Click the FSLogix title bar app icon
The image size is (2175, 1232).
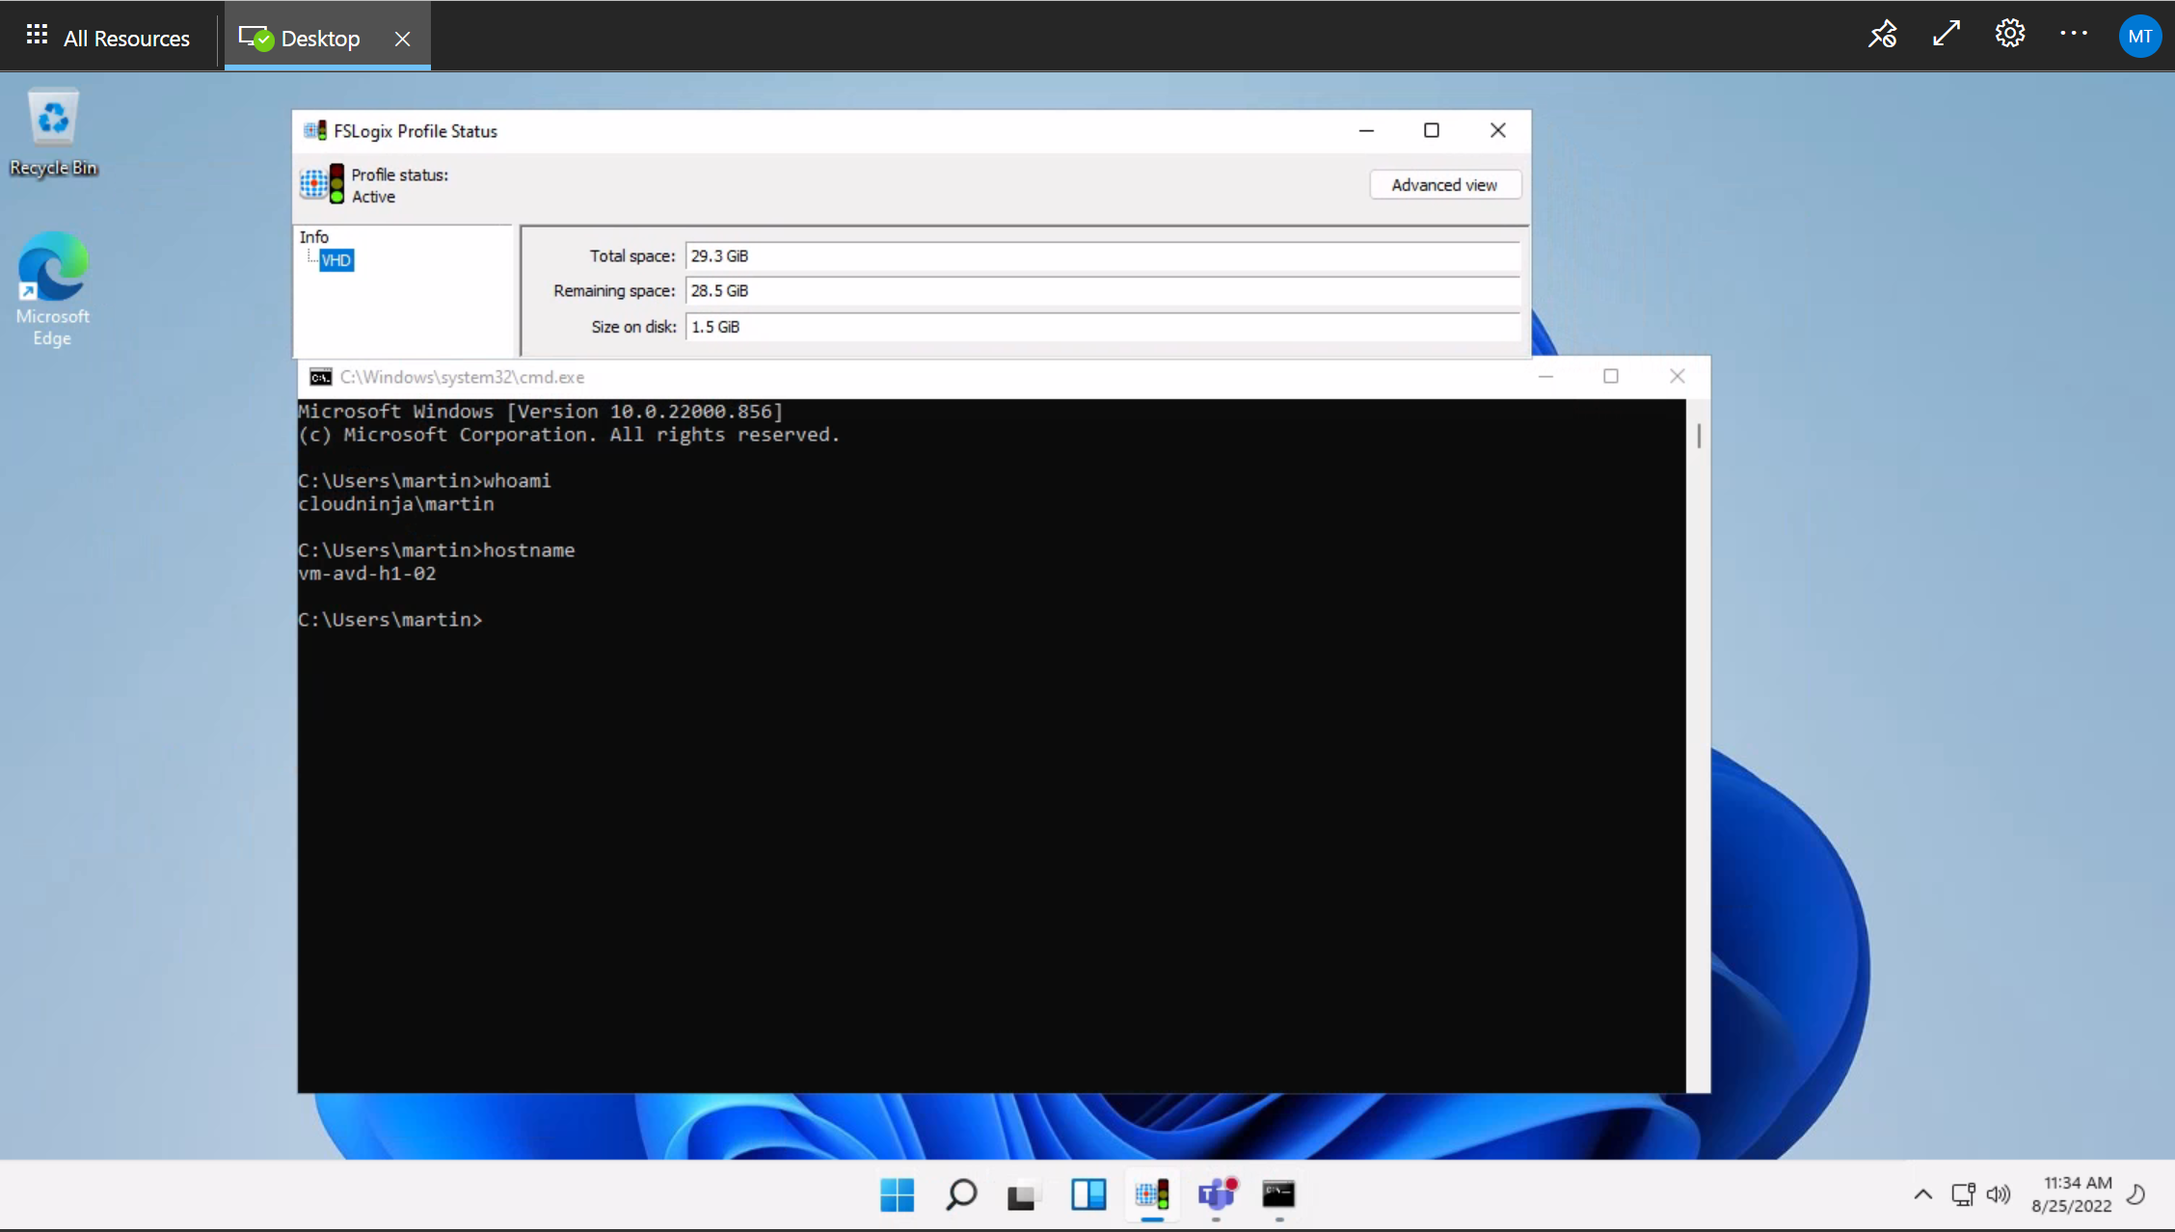point(315,131)
